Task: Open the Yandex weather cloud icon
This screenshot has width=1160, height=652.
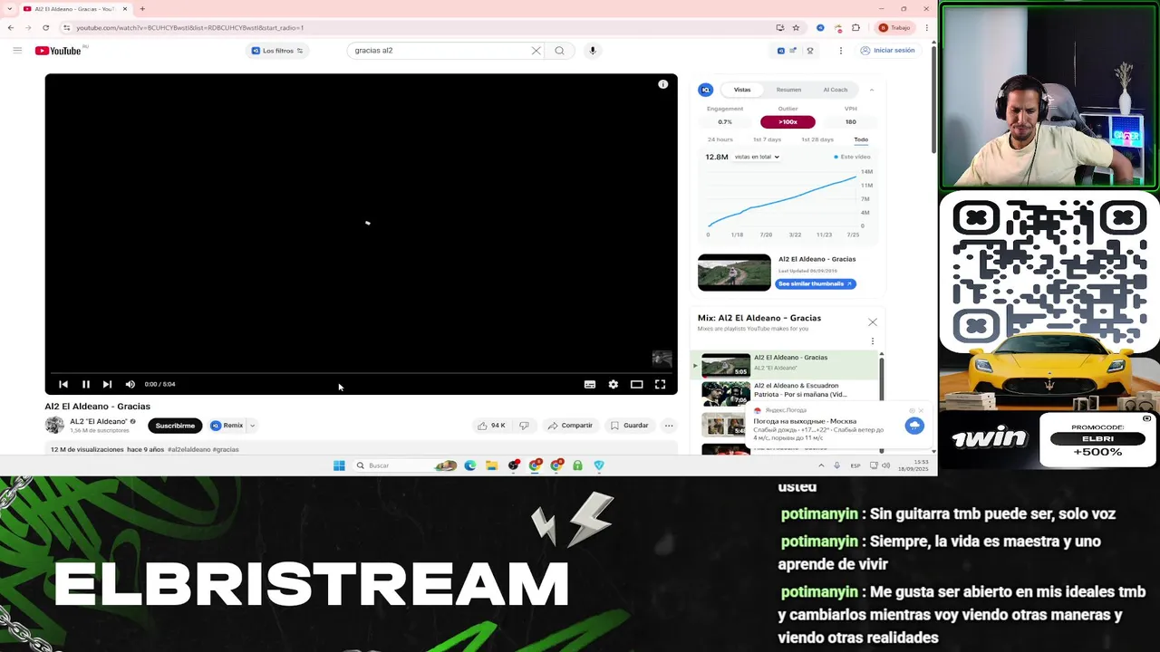Action: tap(914, 426)
